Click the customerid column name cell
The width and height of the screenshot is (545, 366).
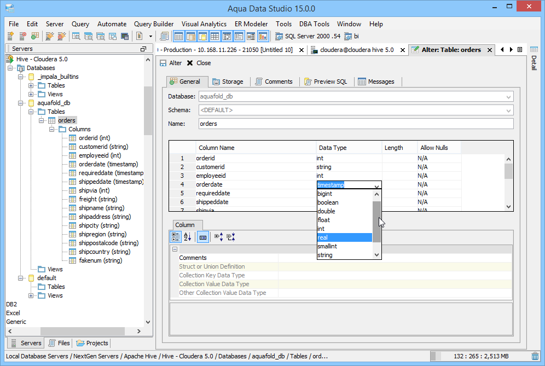[x=256, y=167]
